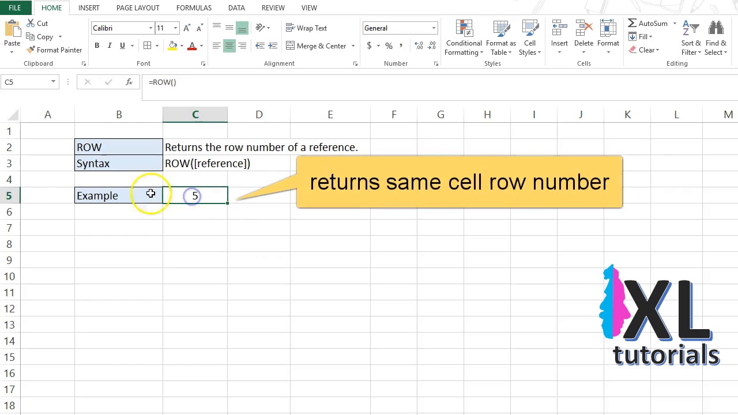Open the Font name dropdown
Image resolution: width=738 pixels, height=415 pixels.
[150, 28]
